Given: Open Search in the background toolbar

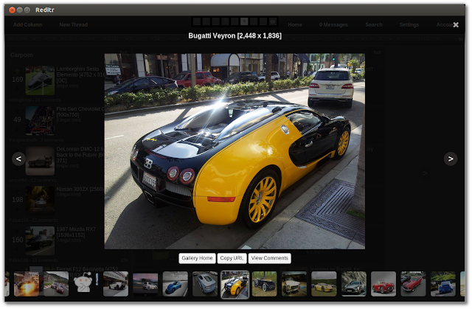Looking at the screenshot, I should [374, 24].
